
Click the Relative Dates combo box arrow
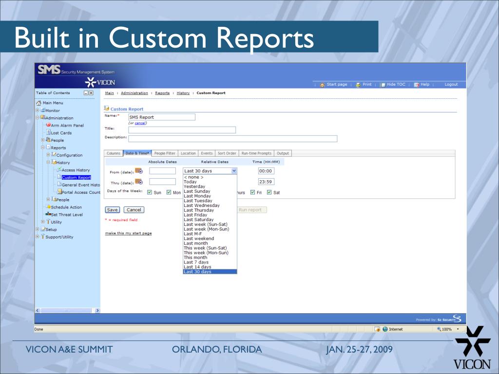click(x=234, y=171)
